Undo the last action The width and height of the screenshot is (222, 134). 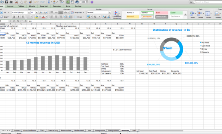[36, 2]
